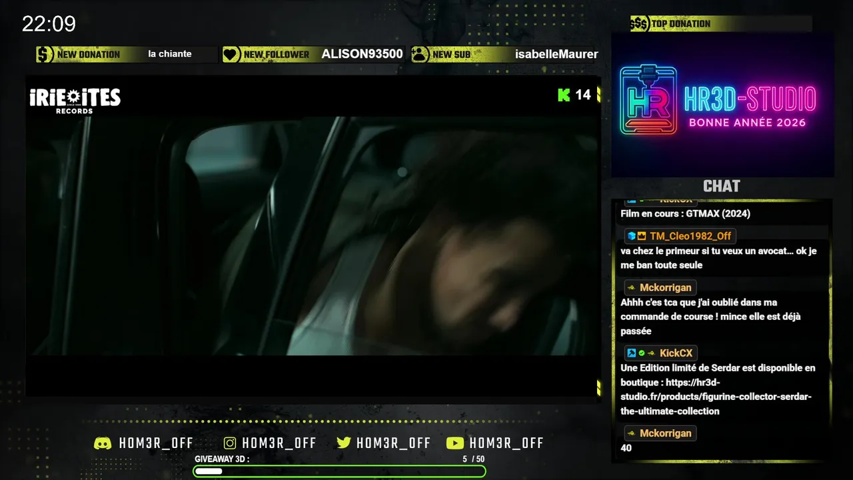Screen dimensions: 853x480
Task: Select Mckorrigan's name above the Ahhh message
Action: tap(665, 288)
